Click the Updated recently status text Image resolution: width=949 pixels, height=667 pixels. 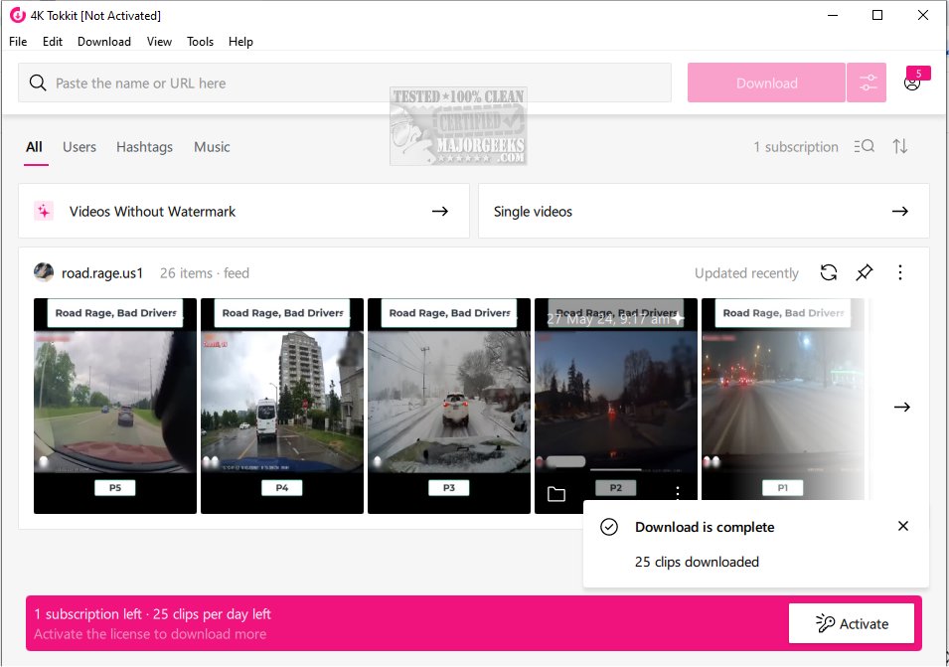(x=746, y=273)
